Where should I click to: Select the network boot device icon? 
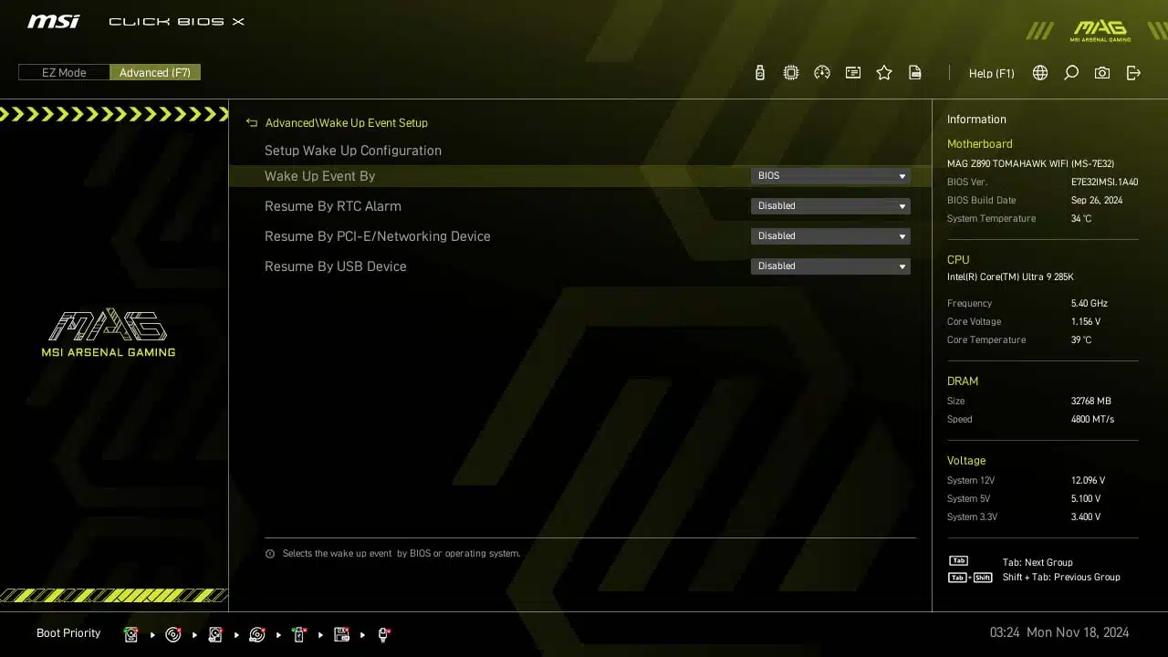tap(384, 634)
